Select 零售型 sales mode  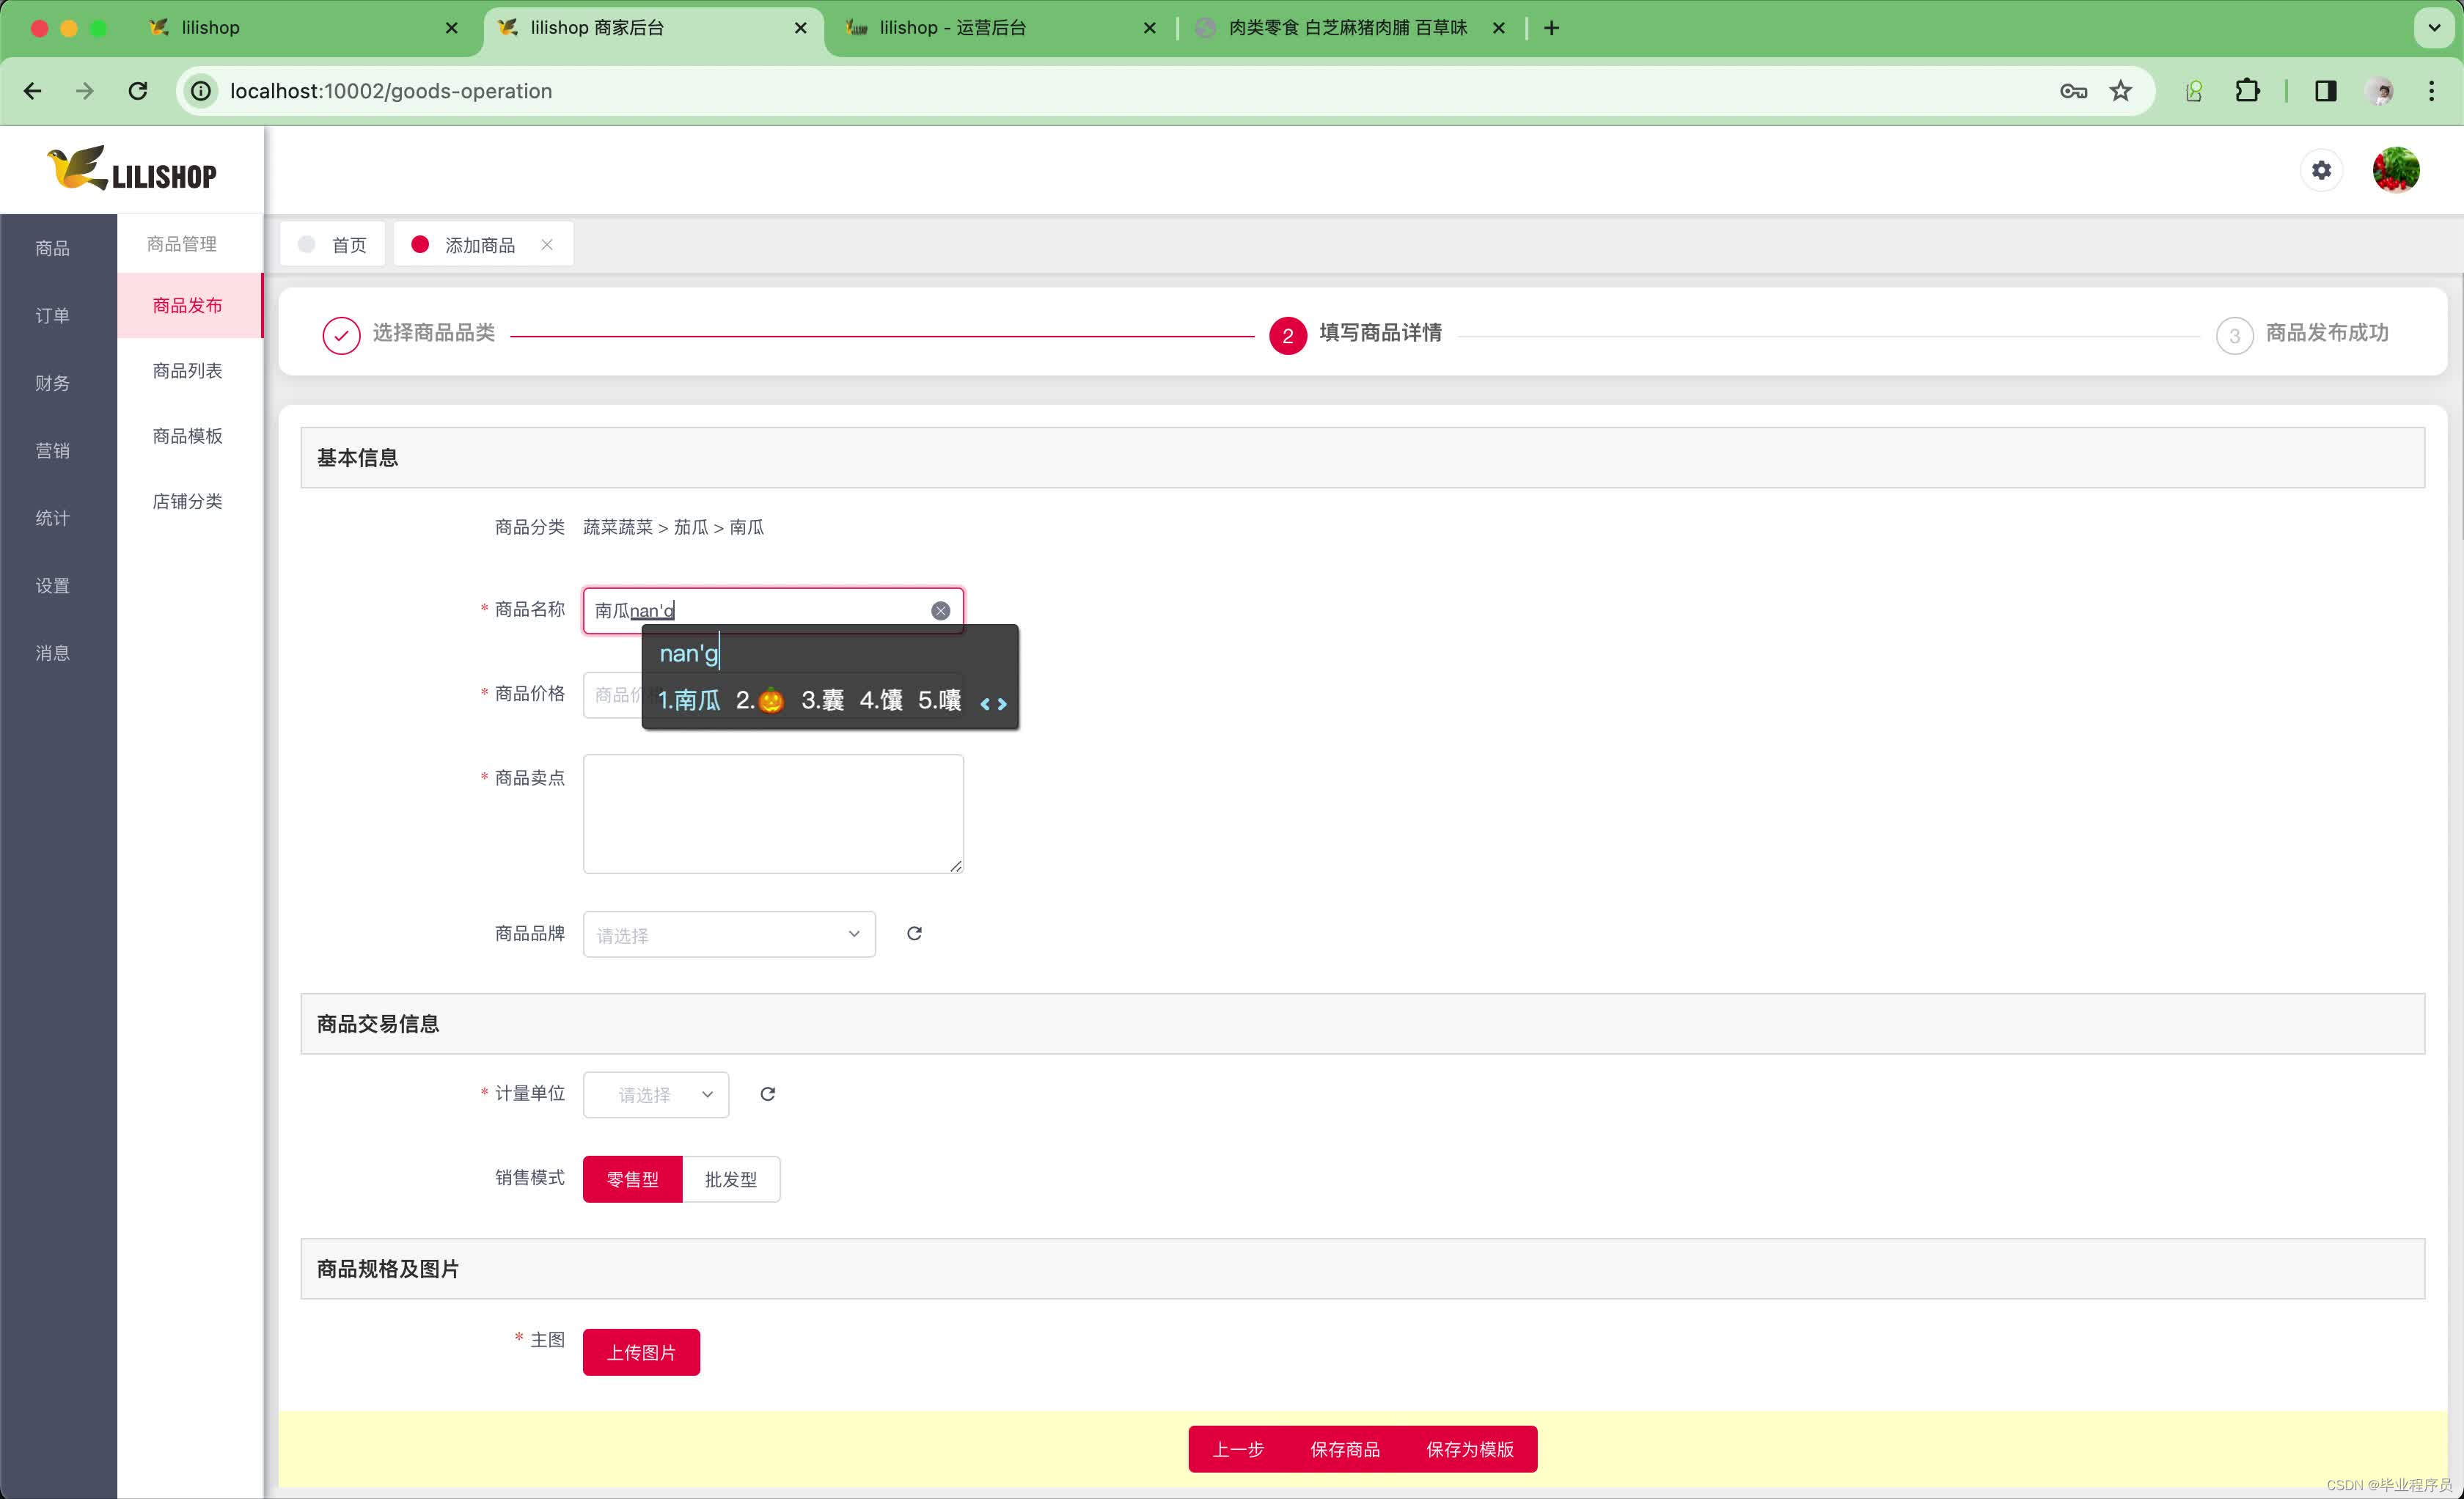632,1179
